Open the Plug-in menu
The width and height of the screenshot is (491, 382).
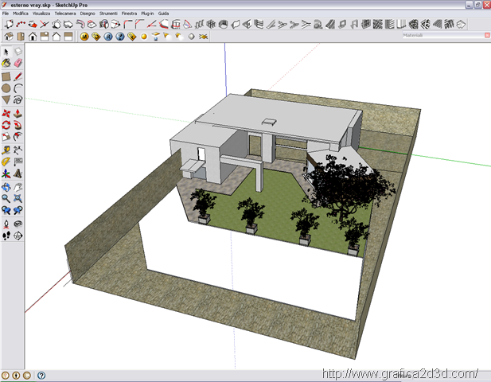(x=146, y=14)
